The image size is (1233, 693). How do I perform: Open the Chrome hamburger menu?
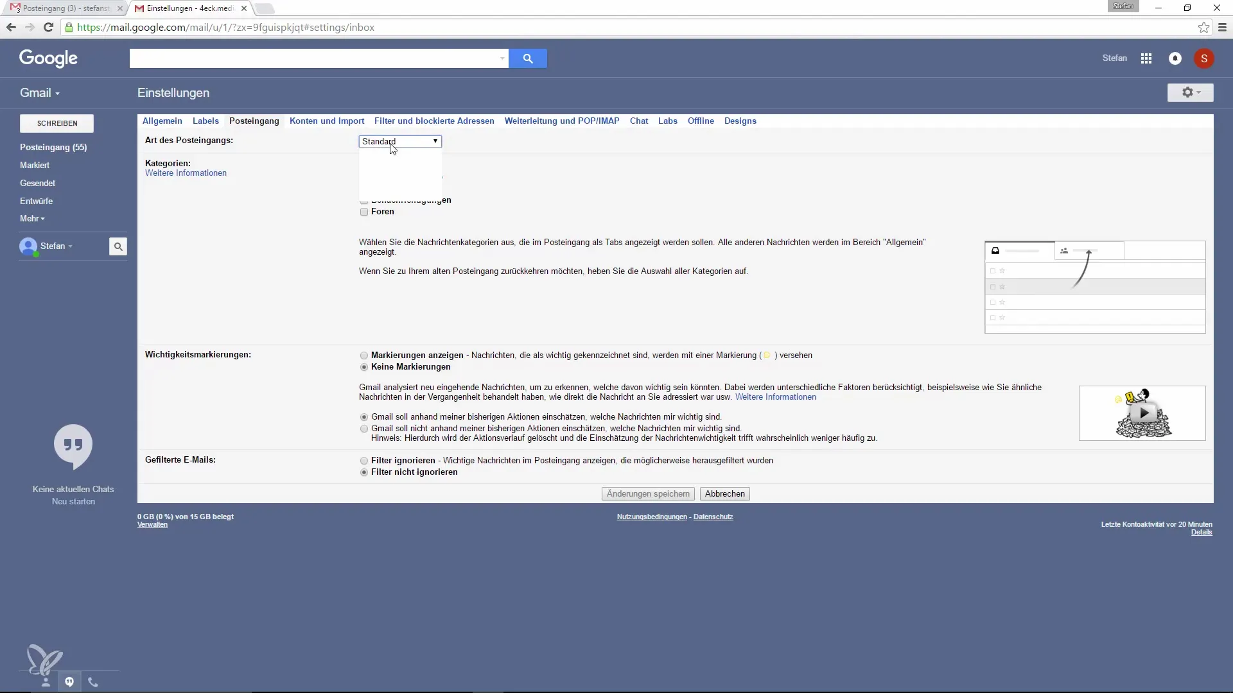click(x=1222, y=28)
